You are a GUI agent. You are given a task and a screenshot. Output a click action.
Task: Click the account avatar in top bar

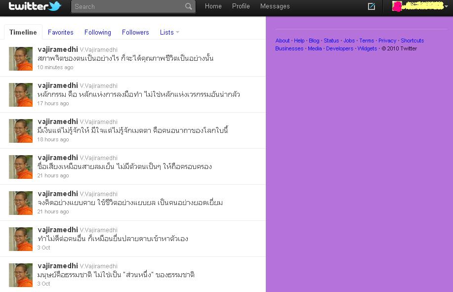pyautogui.click(x=397, y=6)
